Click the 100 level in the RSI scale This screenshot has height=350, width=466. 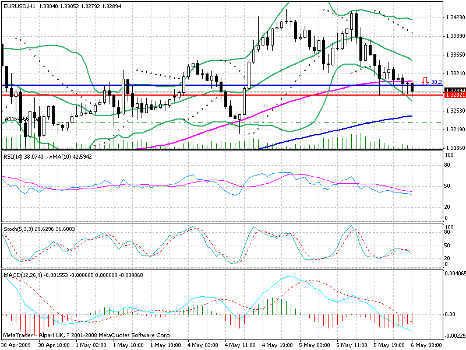click(449, 155)
